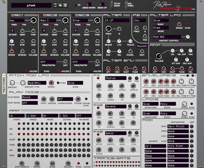Viewport: 204px width, 168px height.
Task: Click OSC1 PWM knob
Action: (11, 41)
